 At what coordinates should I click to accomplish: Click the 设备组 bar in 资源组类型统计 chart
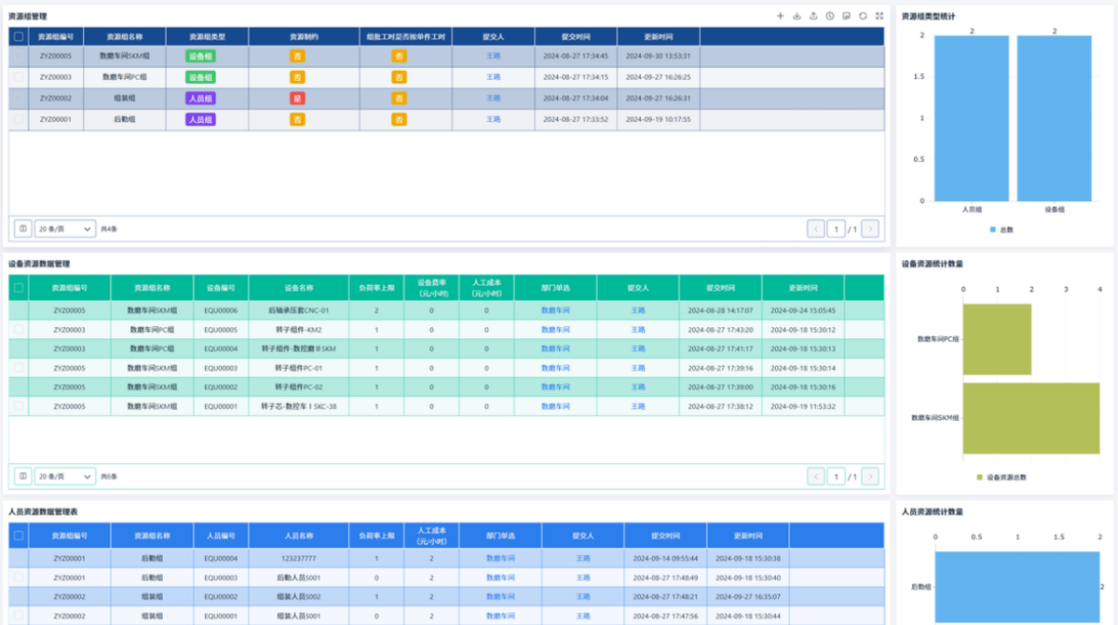(x=1055, y=118)
